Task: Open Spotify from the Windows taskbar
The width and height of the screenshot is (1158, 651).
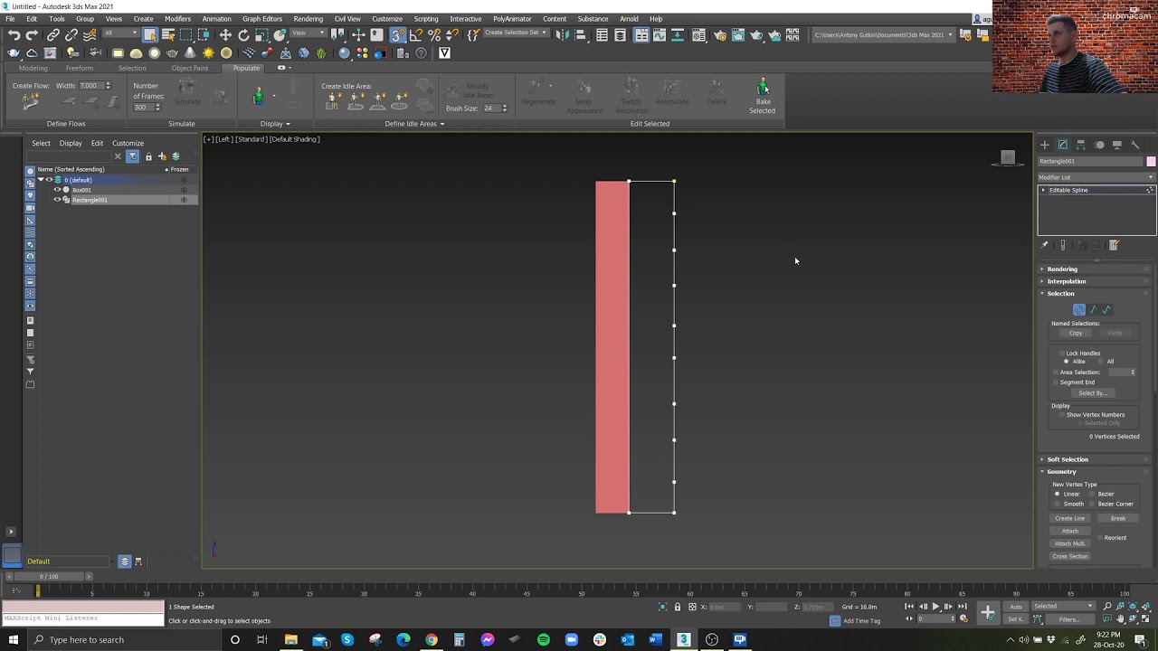Action: pos(544,640)
